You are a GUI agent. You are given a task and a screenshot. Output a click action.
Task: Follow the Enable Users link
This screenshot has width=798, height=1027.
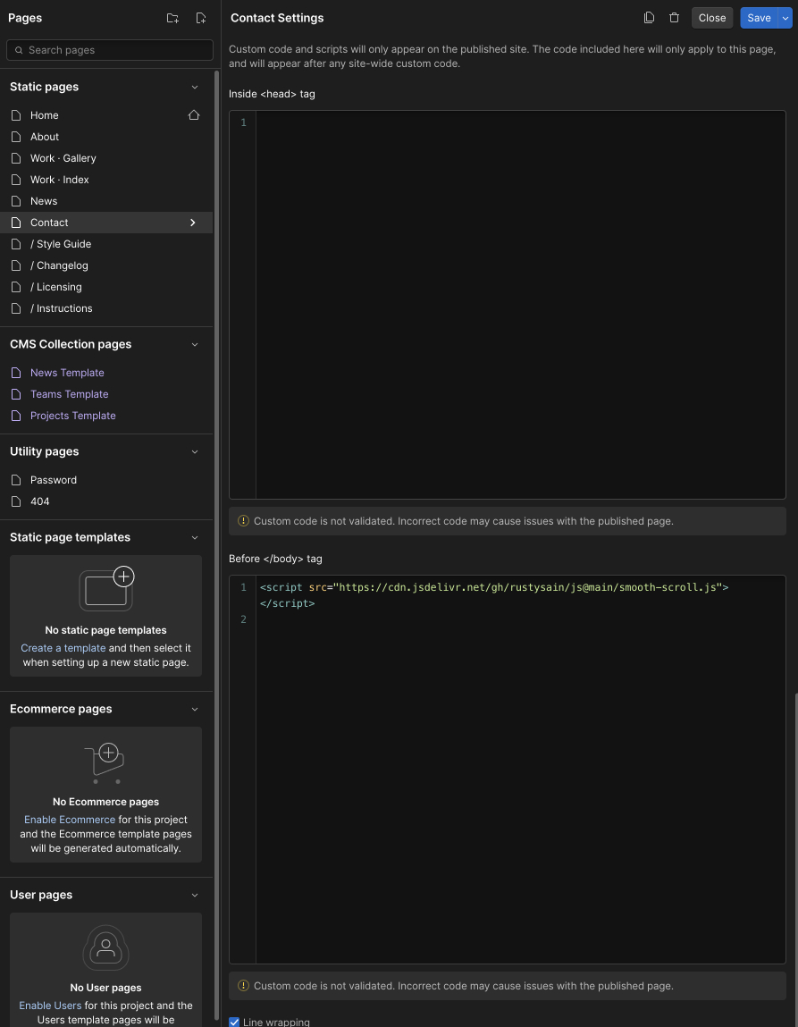tap(50, 1006)
